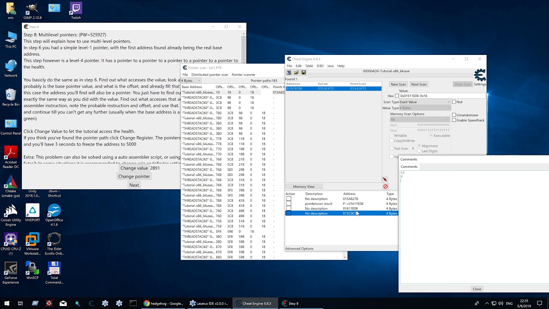Enable the Not checkbox
This screenshot has height=309, width=549.
(454, 102)
